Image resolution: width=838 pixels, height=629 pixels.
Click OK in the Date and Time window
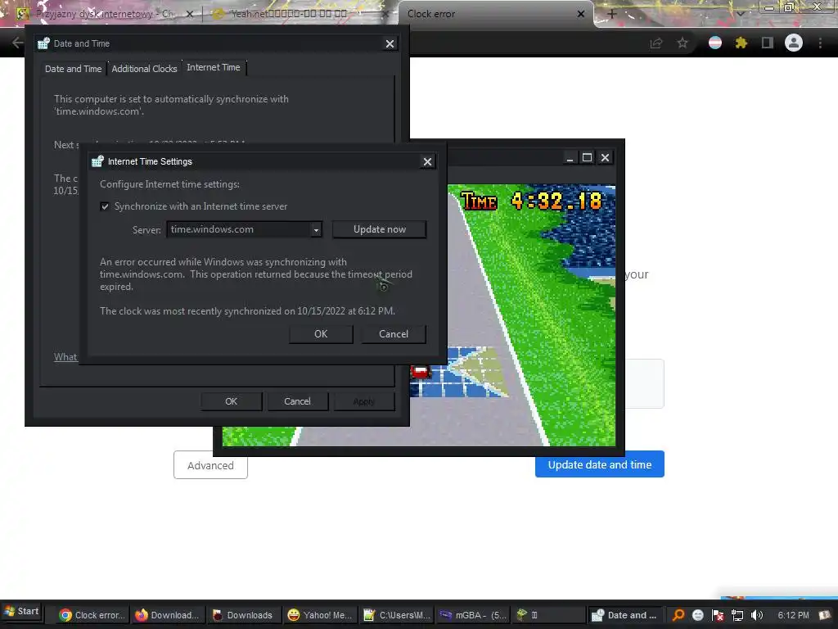[x=231, y=401]
